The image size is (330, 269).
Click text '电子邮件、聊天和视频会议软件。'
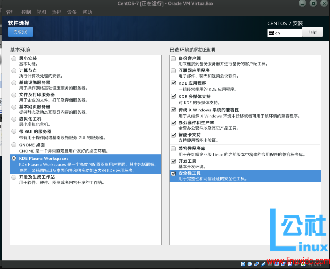[209, 76]
